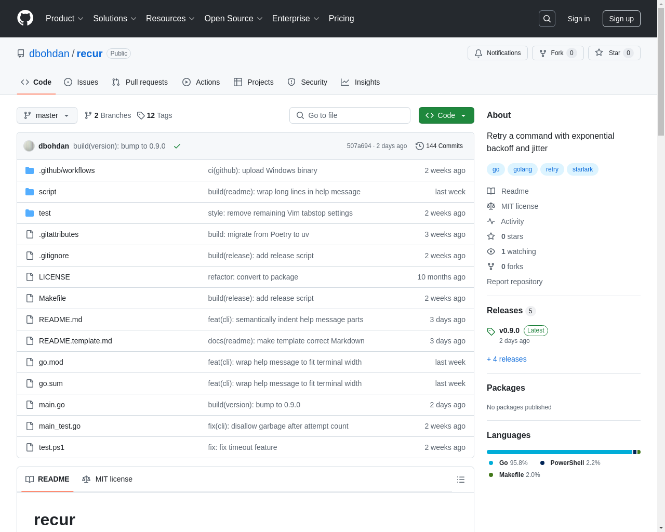
Task: Click the green commit status checkmark
Action: pyautogui.click(x=177, y=146)
